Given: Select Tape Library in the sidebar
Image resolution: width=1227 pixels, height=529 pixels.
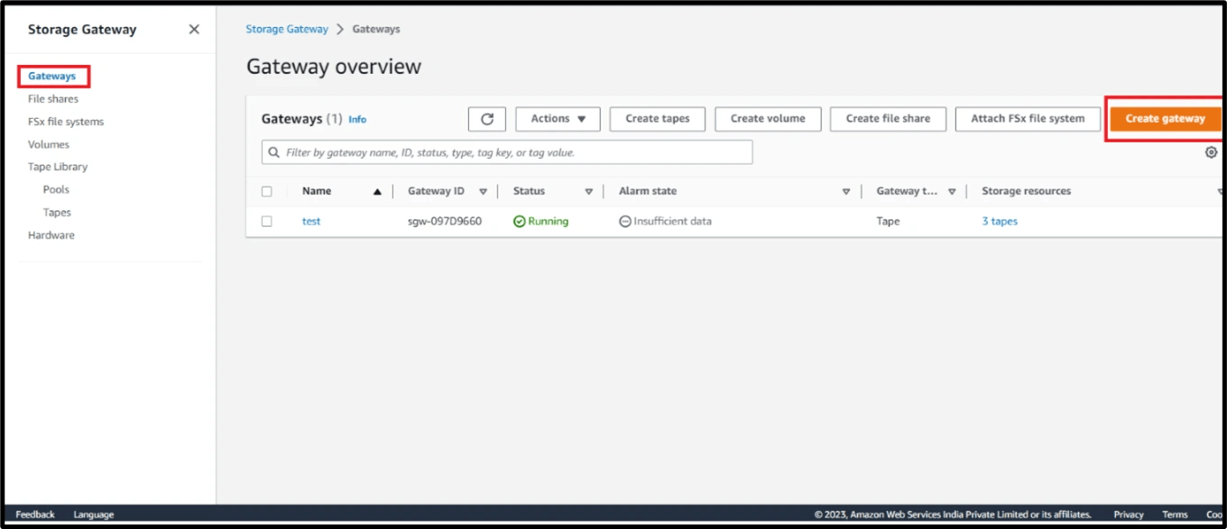Looking at the screenshot, I should tap(58, 166).
